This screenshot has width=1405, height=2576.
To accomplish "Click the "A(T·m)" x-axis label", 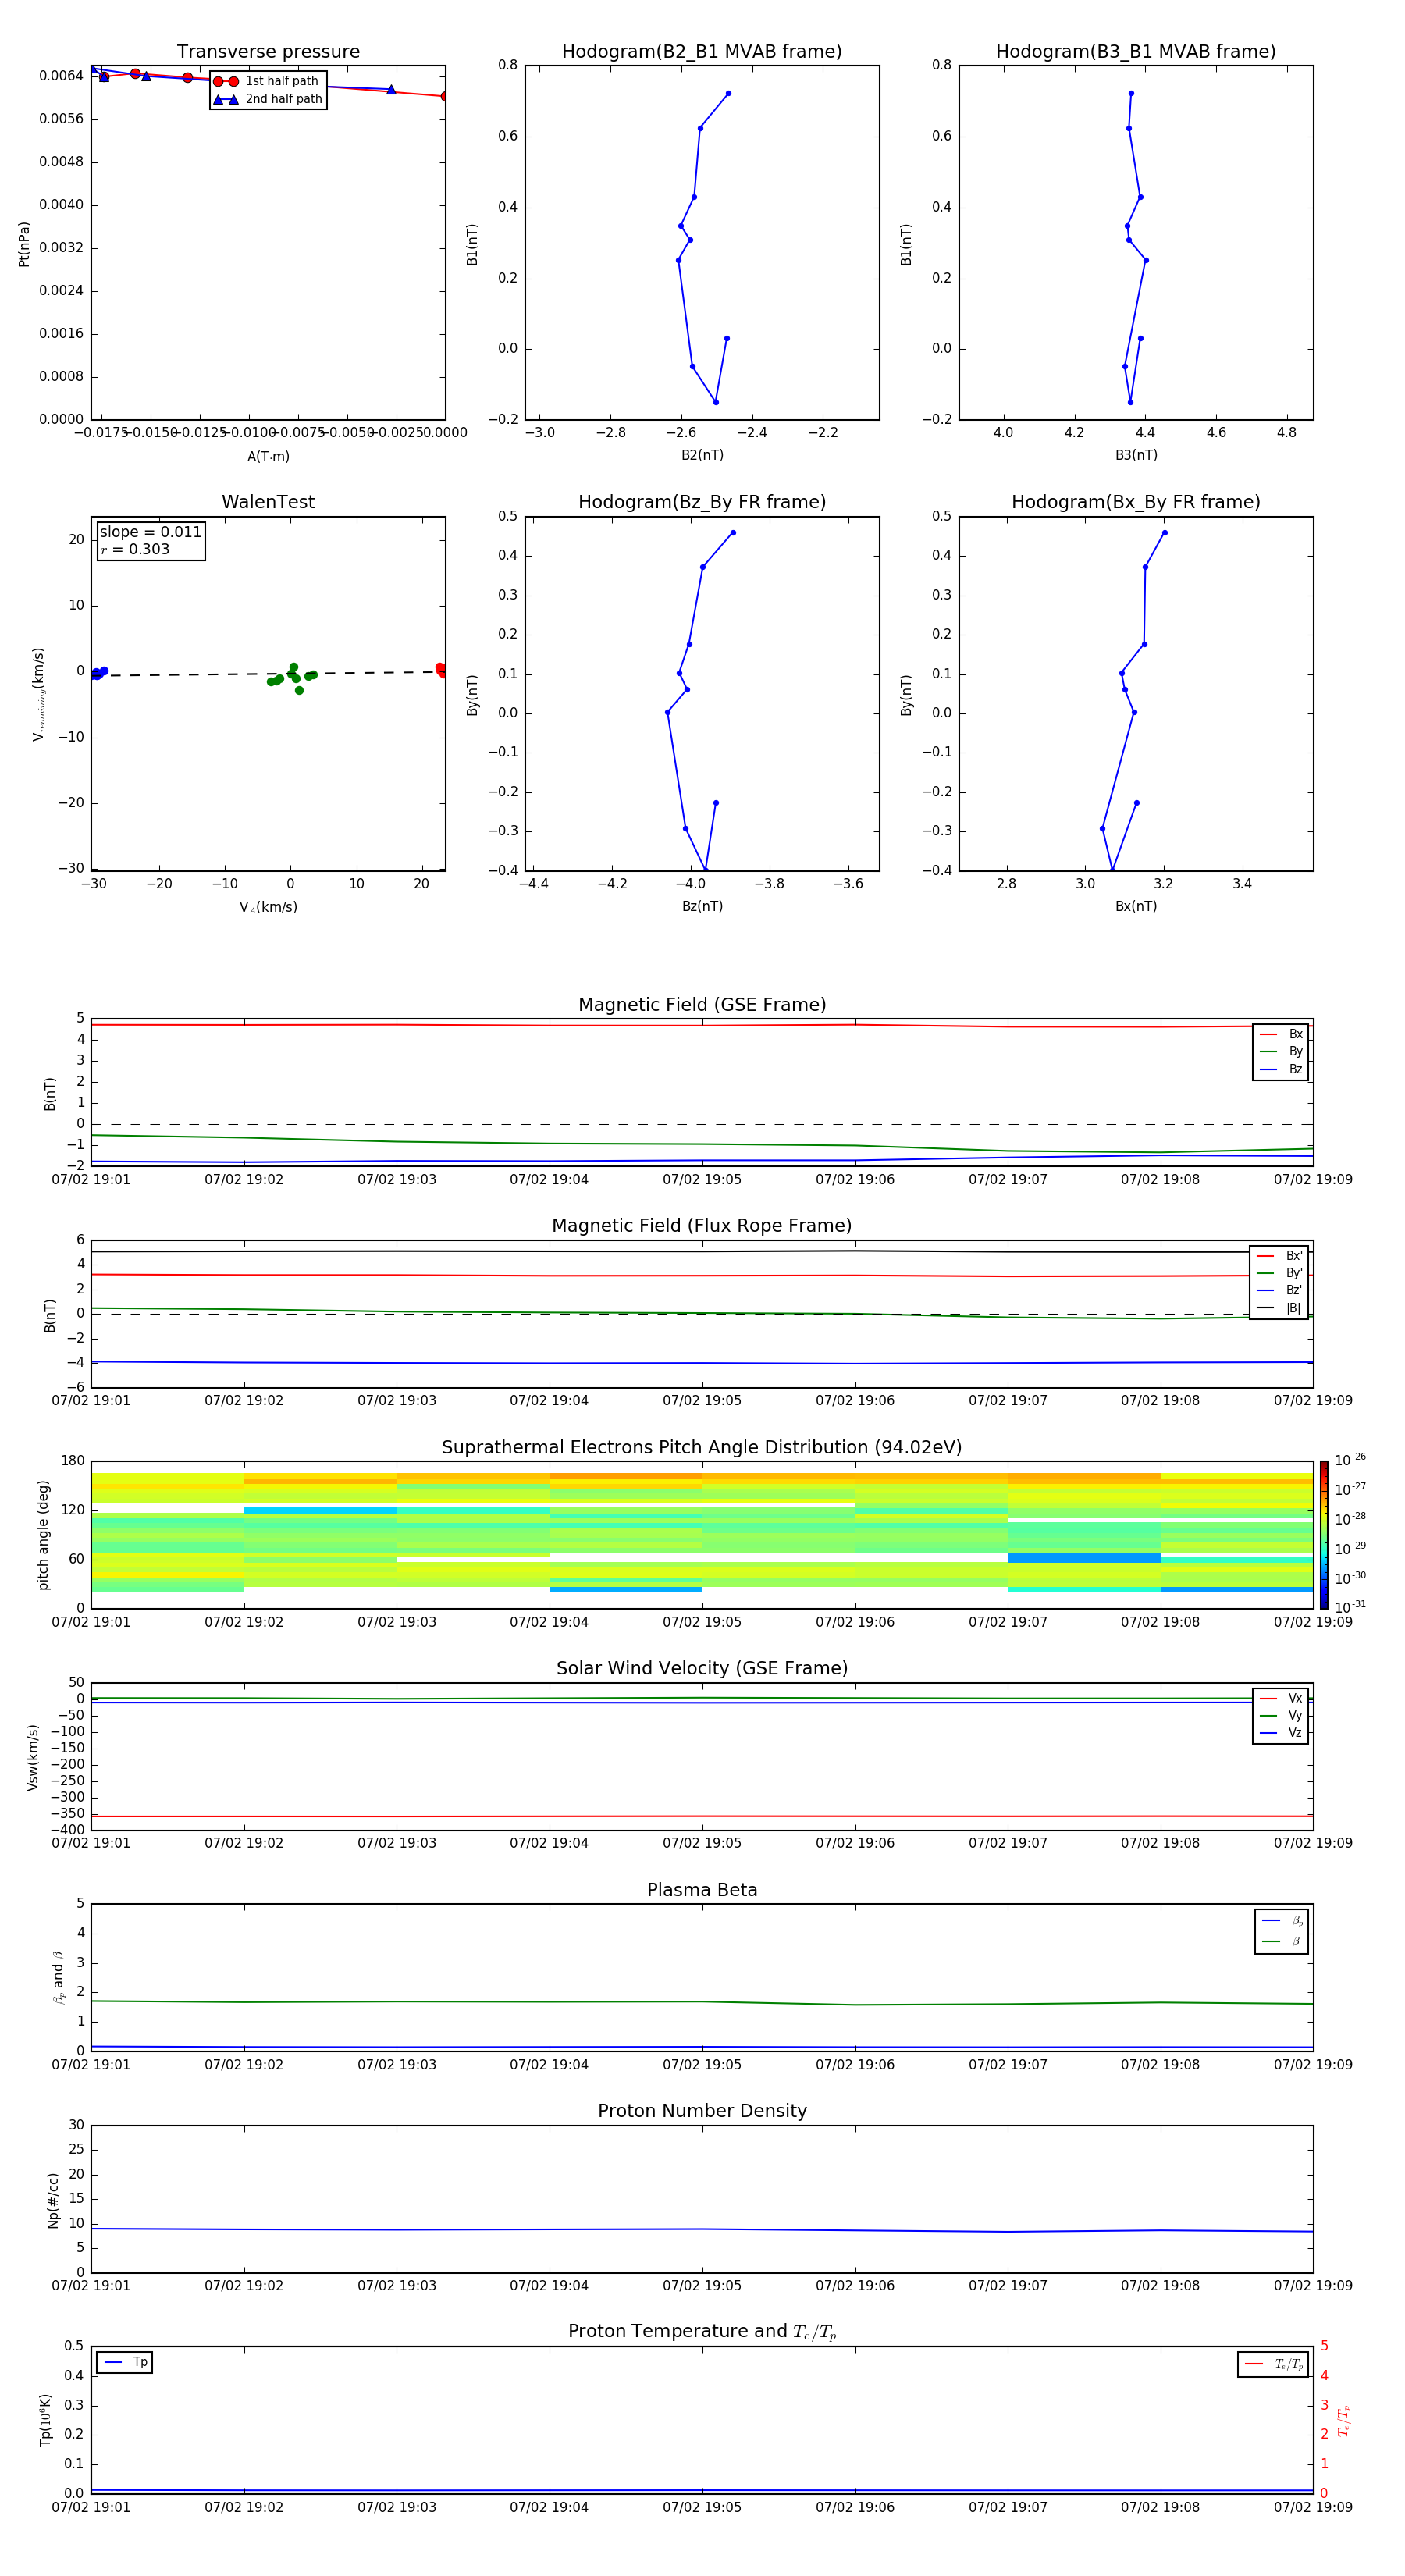I will click(268, 457).
